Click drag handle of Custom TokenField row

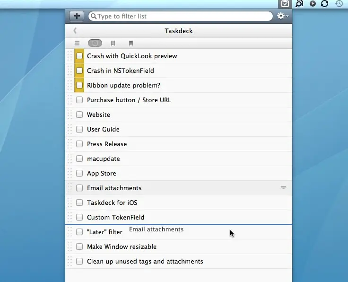point(70,217)
